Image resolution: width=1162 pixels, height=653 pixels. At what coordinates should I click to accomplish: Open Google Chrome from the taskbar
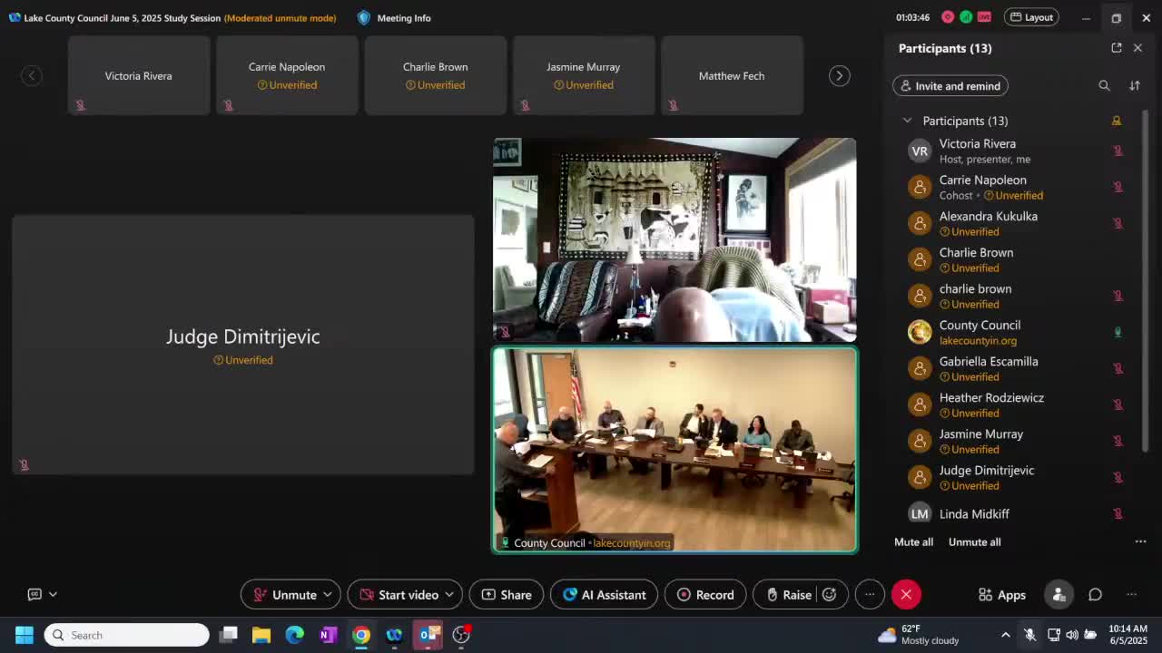[x=361, y=635]
